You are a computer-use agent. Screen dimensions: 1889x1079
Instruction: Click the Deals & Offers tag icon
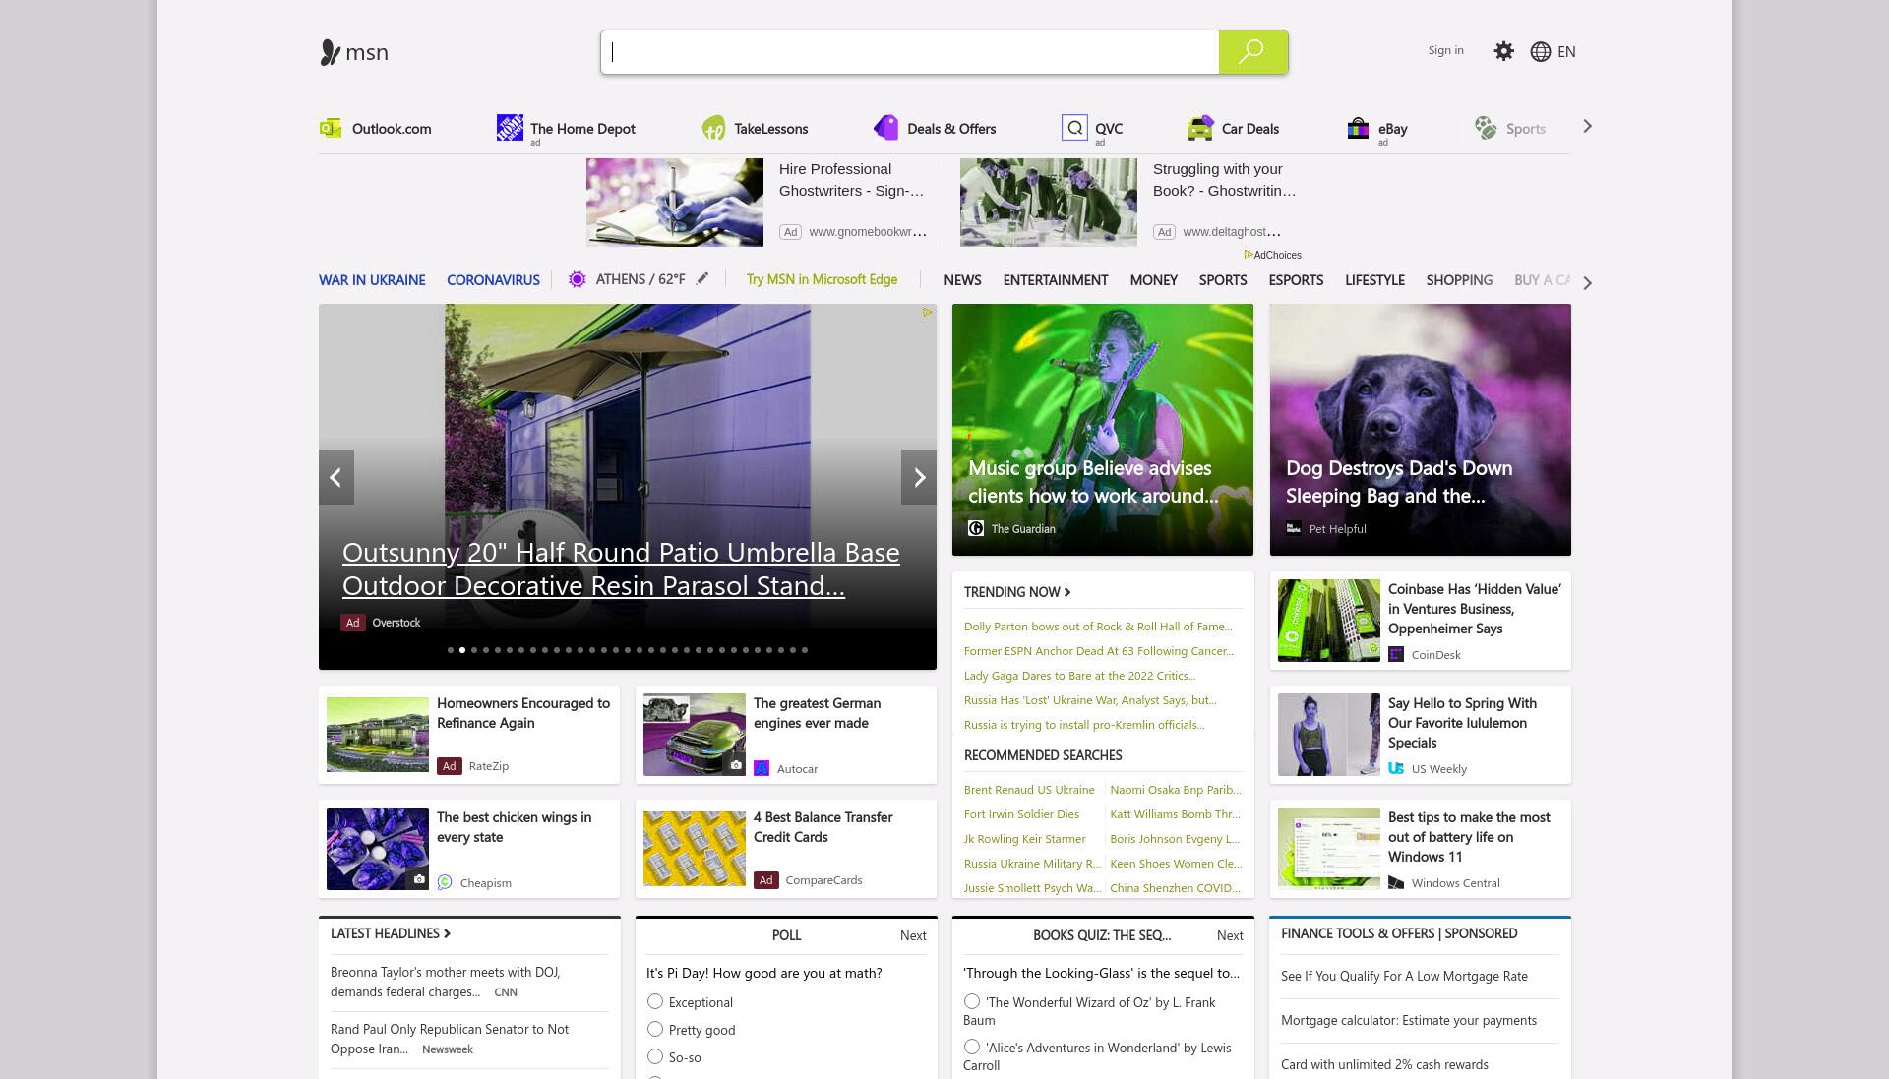885,128
